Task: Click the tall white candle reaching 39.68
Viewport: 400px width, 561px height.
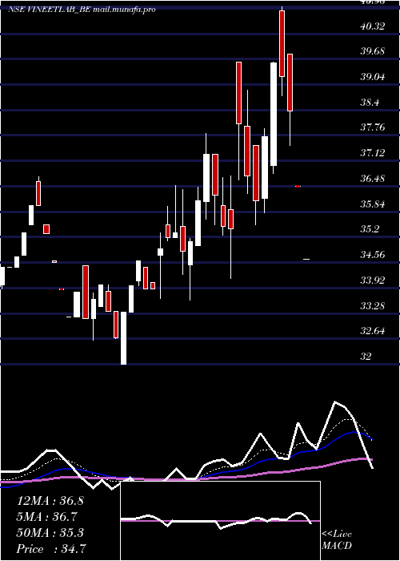Action: coord(274,114)
